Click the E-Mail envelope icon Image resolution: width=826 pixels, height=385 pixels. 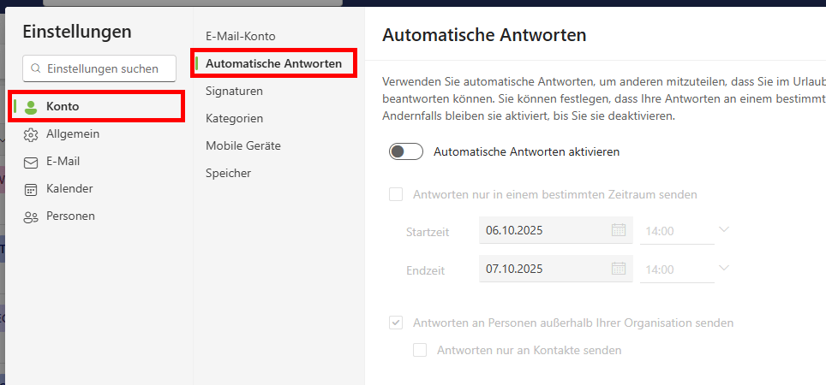coord(32,162)
